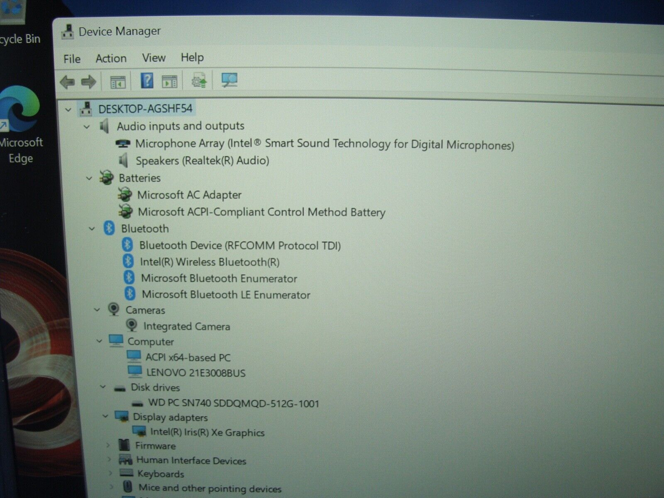The height and width of the screenshot is (498, 664).
Task: Collapse the Audio inputs and outputs category
Action: (x=87, y=127)
